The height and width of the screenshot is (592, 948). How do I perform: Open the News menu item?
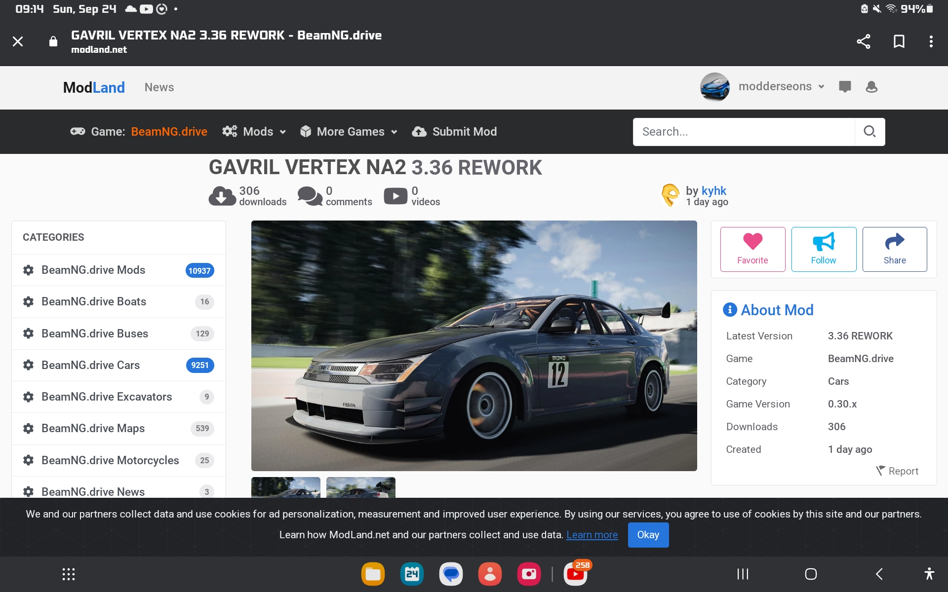pyautogui.click(x=159, y=87)
